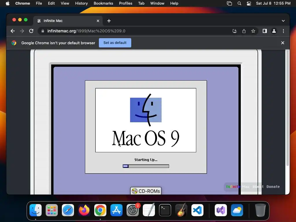
Task: Open the About link
Action: pos(258,187)
